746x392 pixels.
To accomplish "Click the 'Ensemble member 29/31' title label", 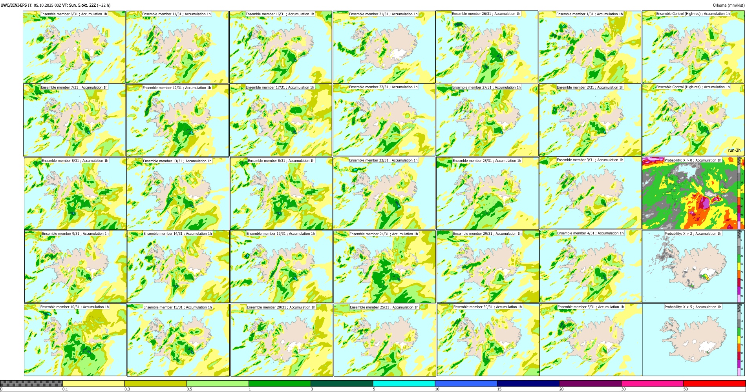I will click(487, 234).
